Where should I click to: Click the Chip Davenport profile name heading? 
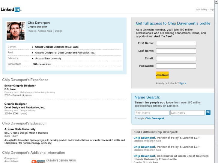coord(39,23)
